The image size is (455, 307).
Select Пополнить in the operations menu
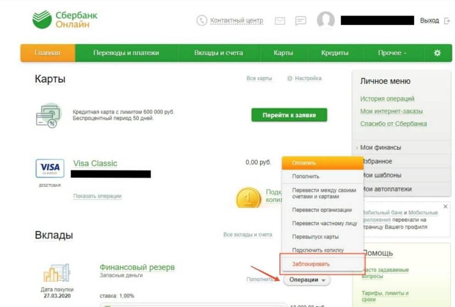[x=323, y=177]
